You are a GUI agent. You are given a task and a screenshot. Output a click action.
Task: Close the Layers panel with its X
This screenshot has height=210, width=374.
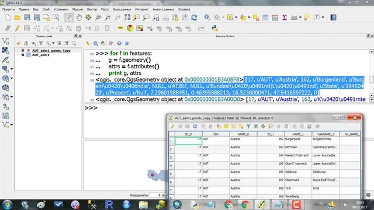point(80,36)
